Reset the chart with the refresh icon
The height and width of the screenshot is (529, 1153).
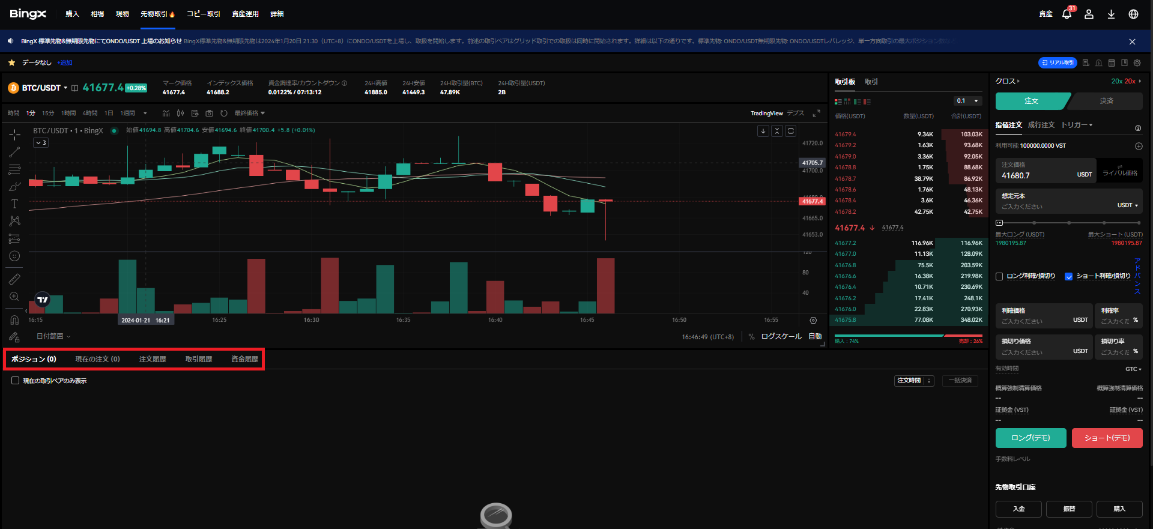click(224, 113)
